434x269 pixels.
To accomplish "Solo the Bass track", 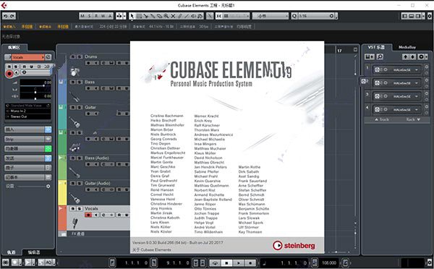I will pos(80,82).
